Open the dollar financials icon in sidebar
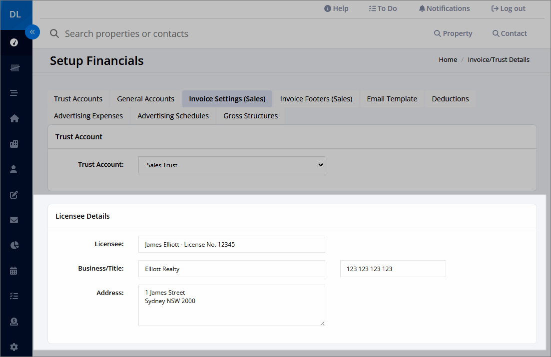Image resolution: width=551 pixels, height=357 pixels. click(14, 322)
